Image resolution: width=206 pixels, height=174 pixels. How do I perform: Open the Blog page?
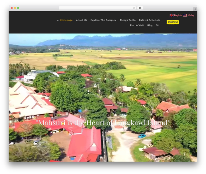pos(150,25)
